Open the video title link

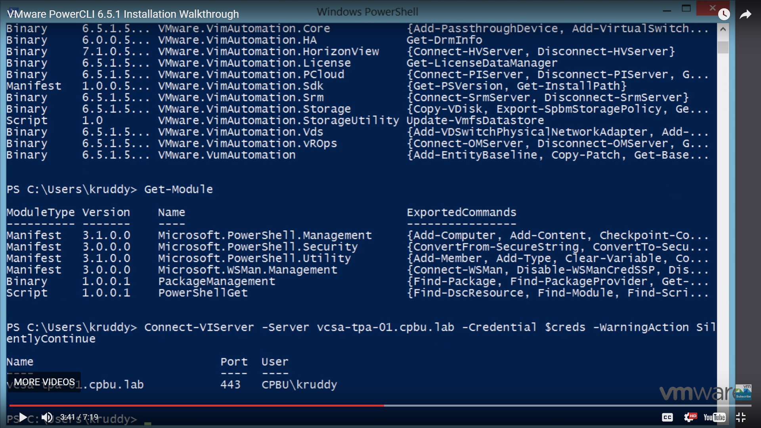point(123,14)
